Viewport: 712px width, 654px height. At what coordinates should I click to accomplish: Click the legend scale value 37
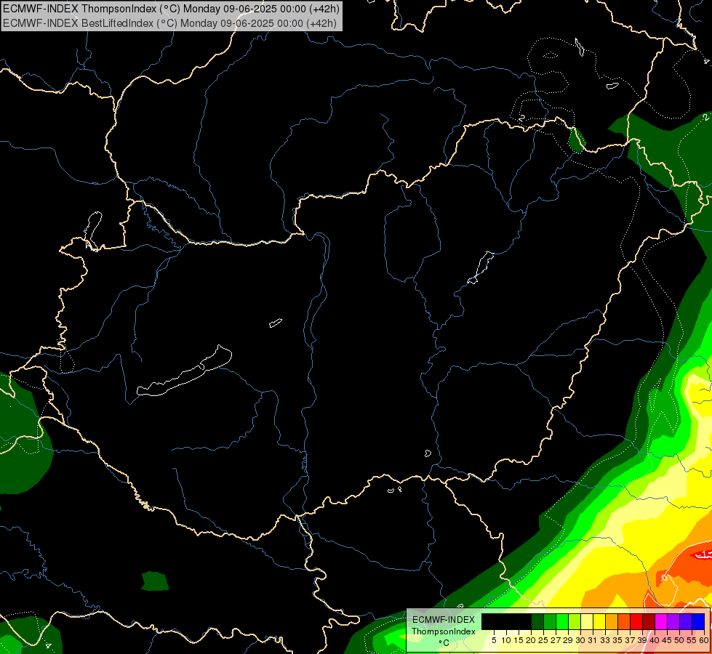click(x=630, y=640)
